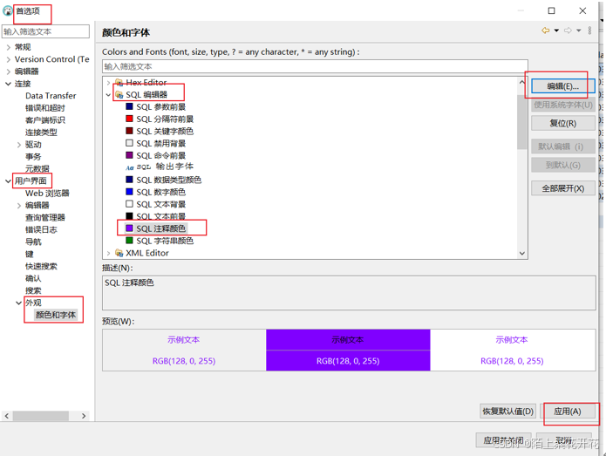Click the color list scroll down arrow
Viewport: 606px width, 456px height.
pyautogui.click(x=522, y=254)
